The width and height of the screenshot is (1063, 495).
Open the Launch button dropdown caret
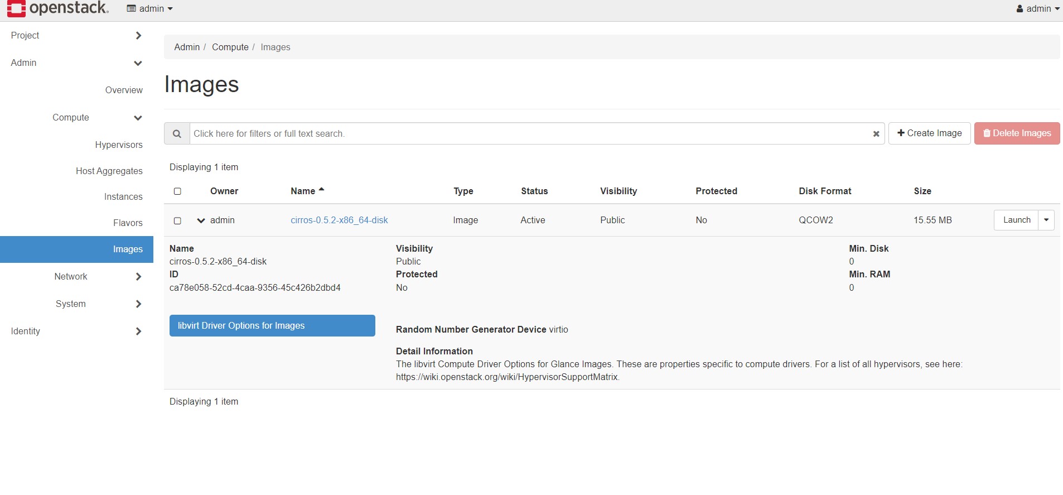point(1046,220)
